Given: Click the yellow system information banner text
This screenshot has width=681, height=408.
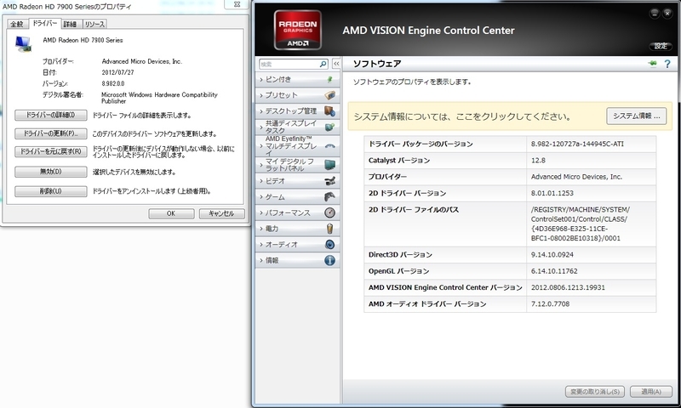Looking at the screenshot, I should pos(462,116).
